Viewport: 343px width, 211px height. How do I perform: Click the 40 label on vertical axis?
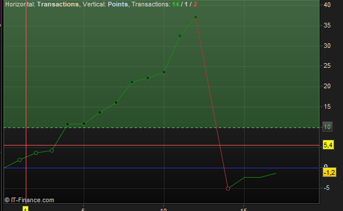pos(327,5)
